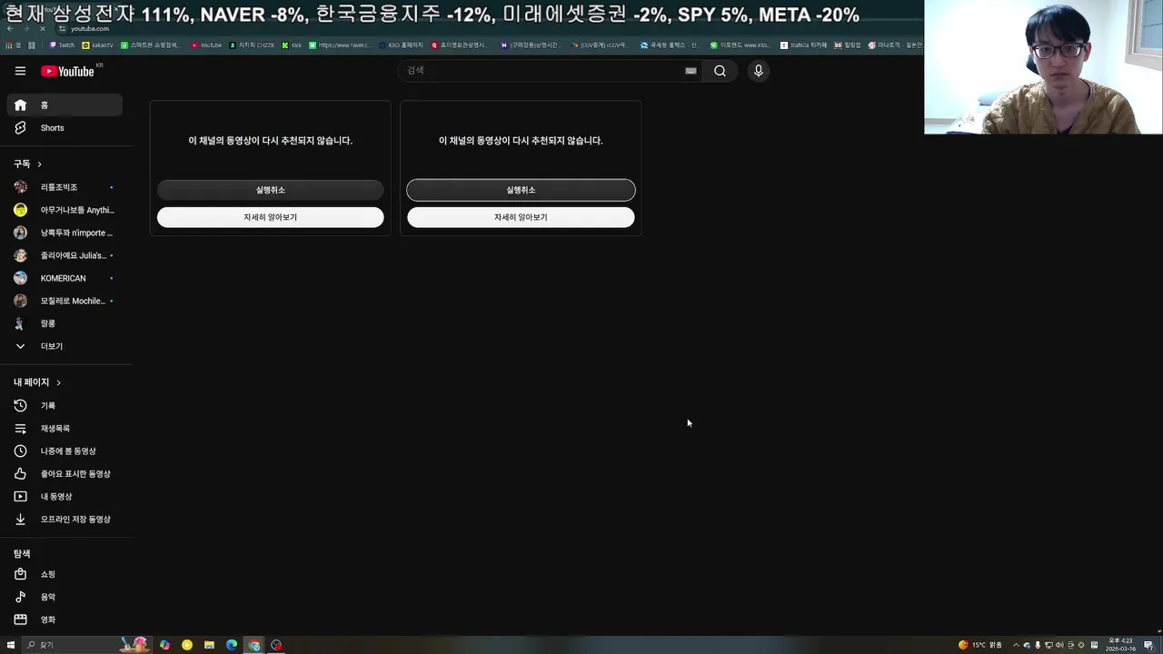The height and width of the screenshot is (654, 1163).
Task: Click the volume speaker tray icon
Action: (1059, 645)
